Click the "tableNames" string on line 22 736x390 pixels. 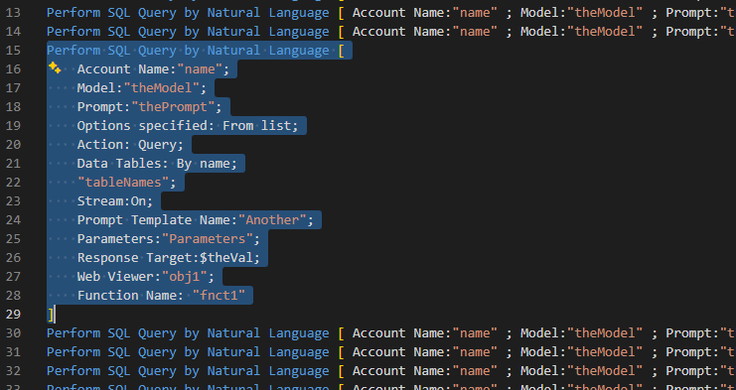point(123,183)
